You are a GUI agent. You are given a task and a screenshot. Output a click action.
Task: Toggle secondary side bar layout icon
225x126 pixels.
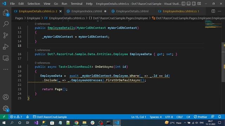coord(194,3)
